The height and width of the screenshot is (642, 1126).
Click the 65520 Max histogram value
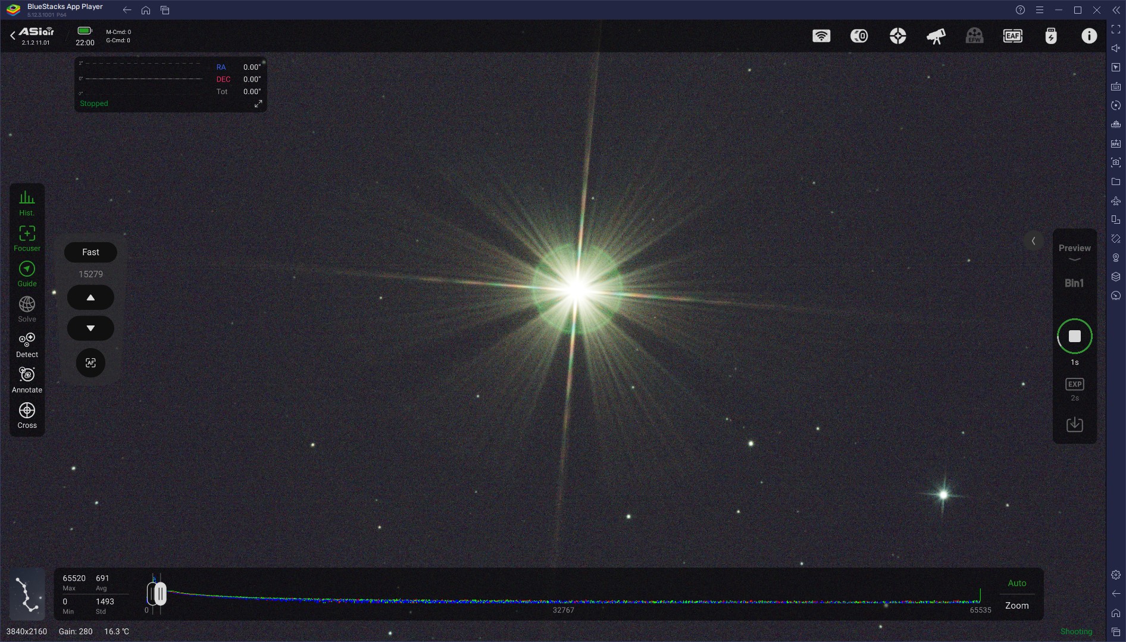click(74, 578)
